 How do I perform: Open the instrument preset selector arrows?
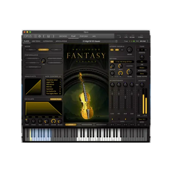point(116,41)
